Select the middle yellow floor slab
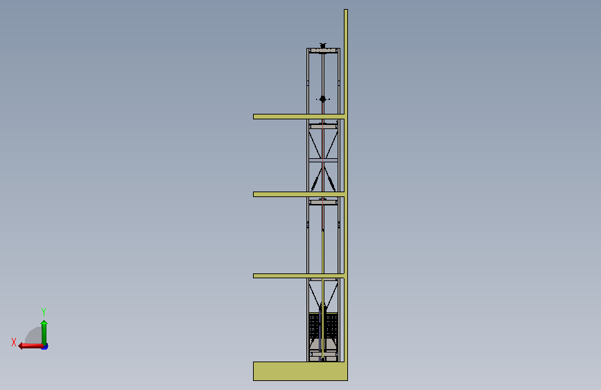This screenshot has height=390, width=601. 299,194
